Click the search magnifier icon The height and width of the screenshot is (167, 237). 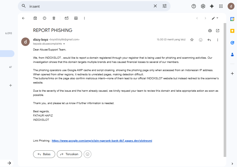(23, 6)
